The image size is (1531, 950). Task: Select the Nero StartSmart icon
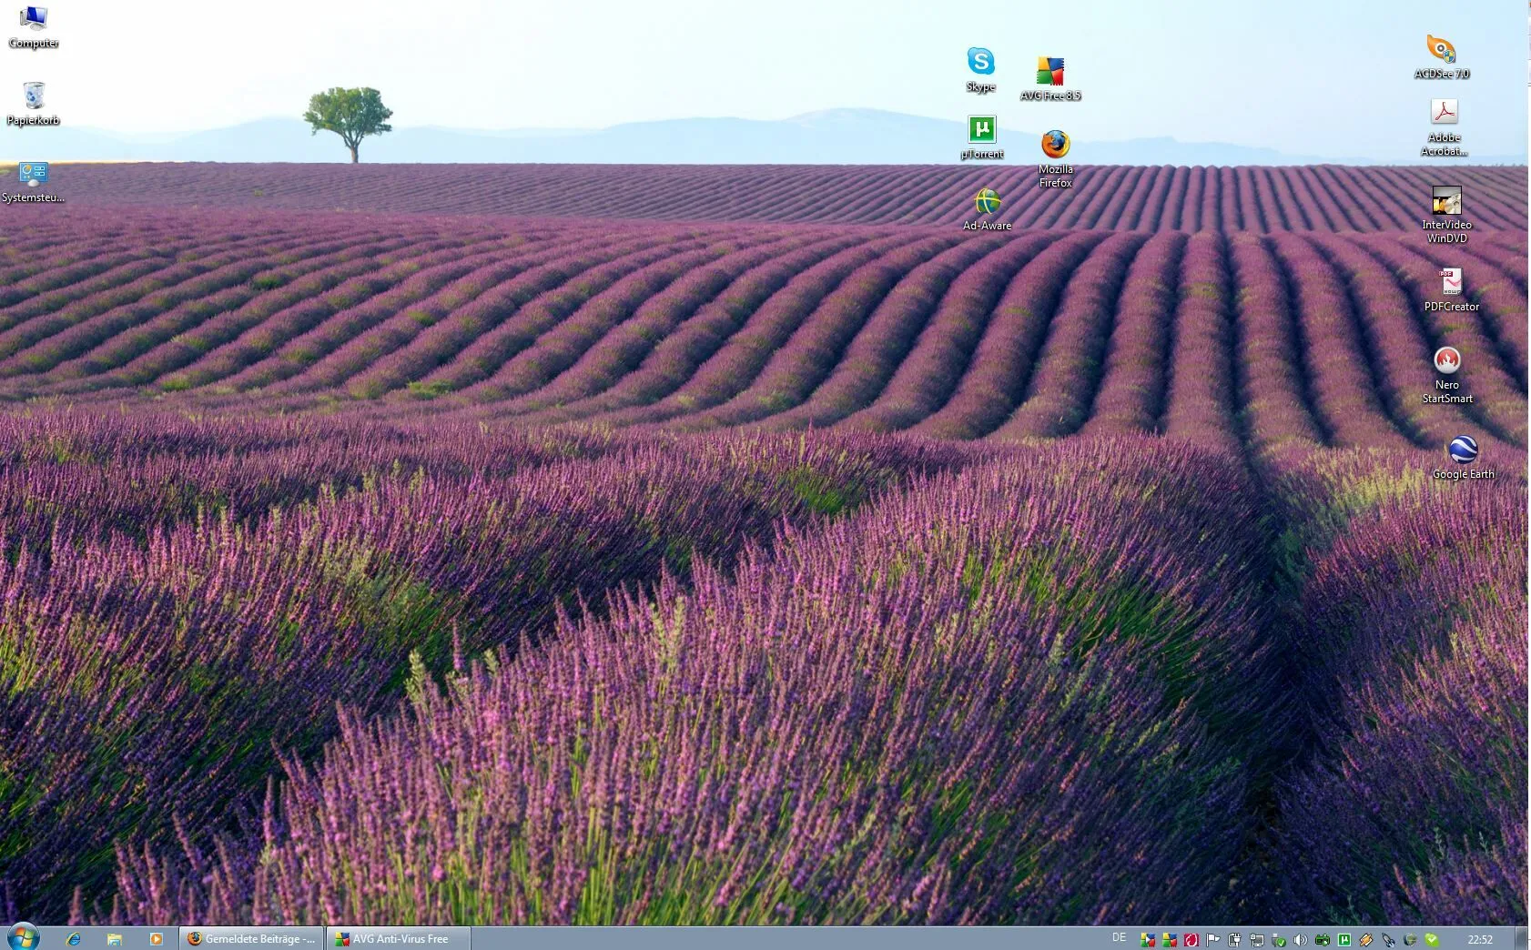point(1446,360)
